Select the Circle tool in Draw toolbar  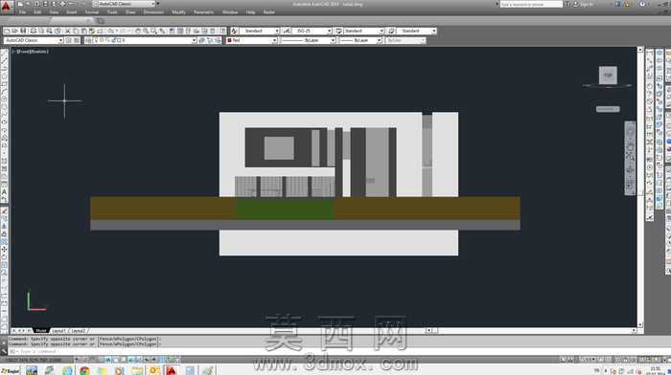[x=4, y=99]
